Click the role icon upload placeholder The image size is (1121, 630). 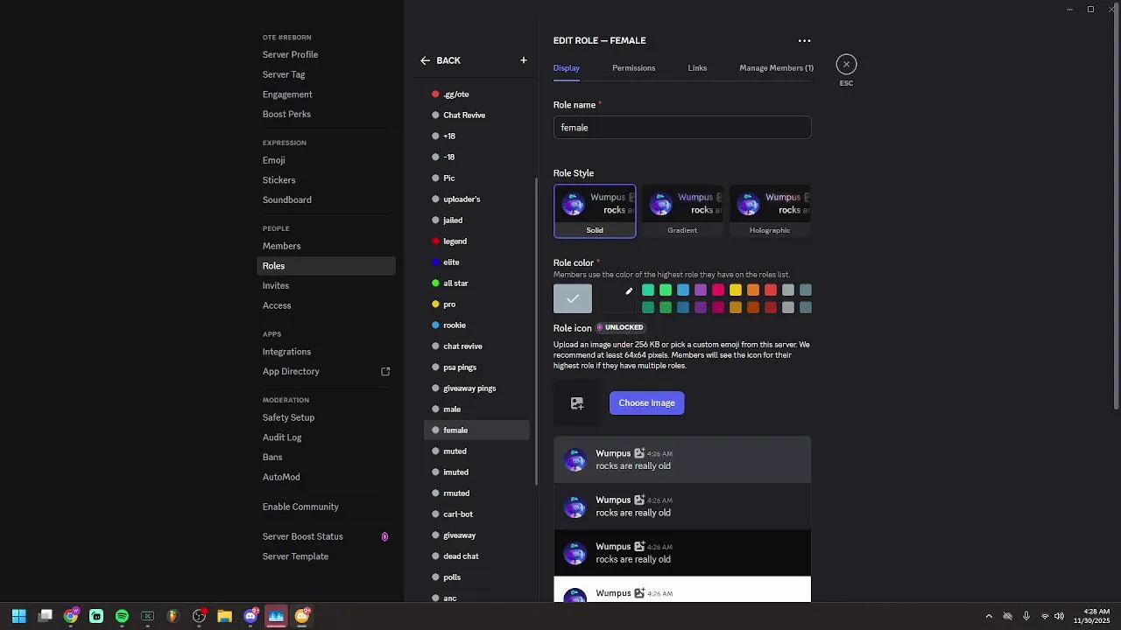coord(577,403)
